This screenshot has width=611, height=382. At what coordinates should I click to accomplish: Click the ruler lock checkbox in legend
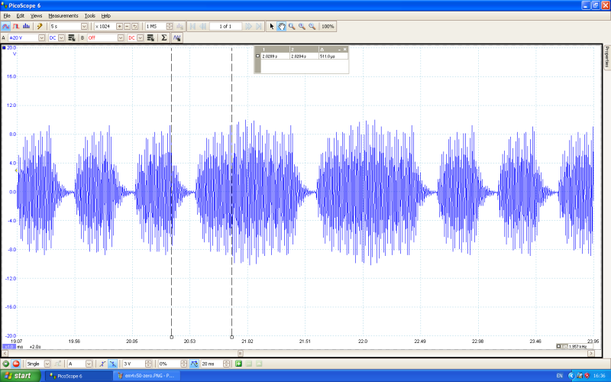(x=257, y=56)
